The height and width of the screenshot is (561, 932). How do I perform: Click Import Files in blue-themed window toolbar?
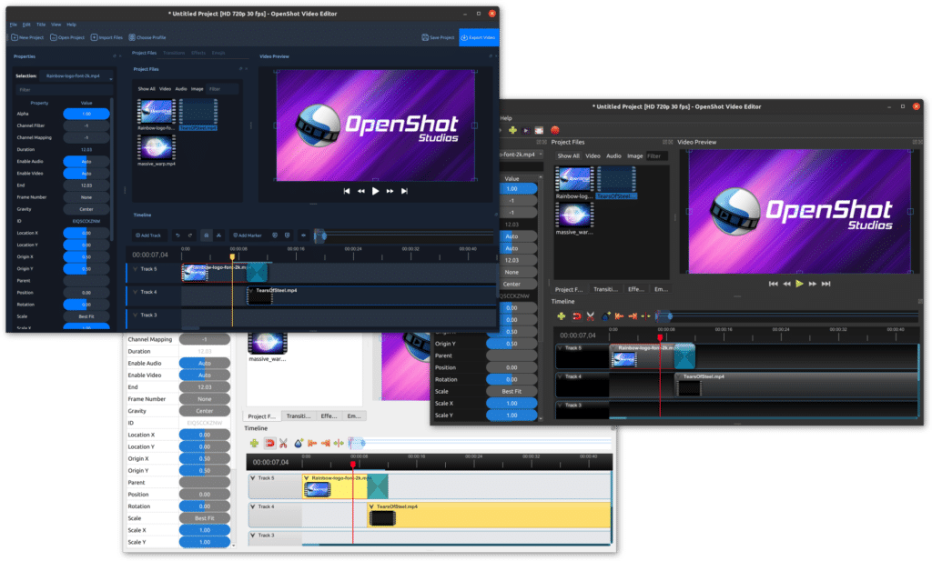[x=107, y=37]
